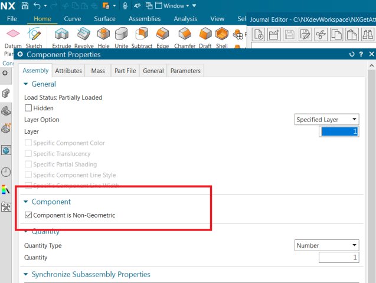Image resolution: width=376 pixels, height=283 pixels.
Task: Switch to the View ribbon tab
Action: coord(217,19)
